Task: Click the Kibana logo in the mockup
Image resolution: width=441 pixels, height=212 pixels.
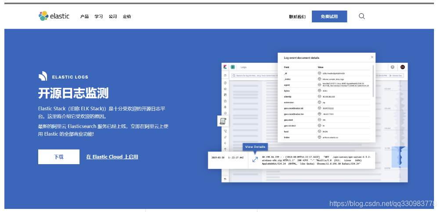Action: pos(225,67)
